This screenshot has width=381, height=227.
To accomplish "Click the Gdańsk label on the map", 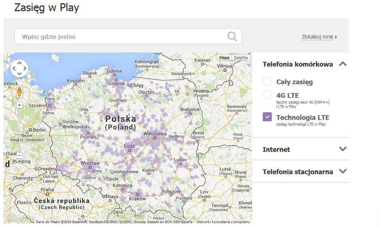I will tap(116, 83).
